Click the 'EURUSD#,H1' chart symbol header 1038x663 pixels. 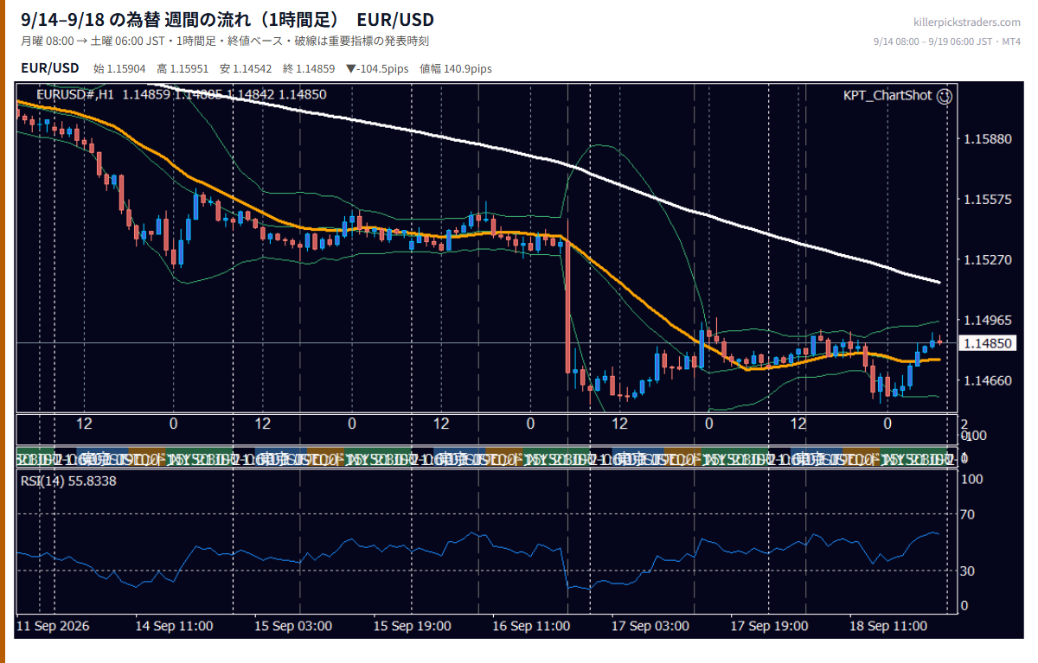pyautogui.click(x=75, y=94)
